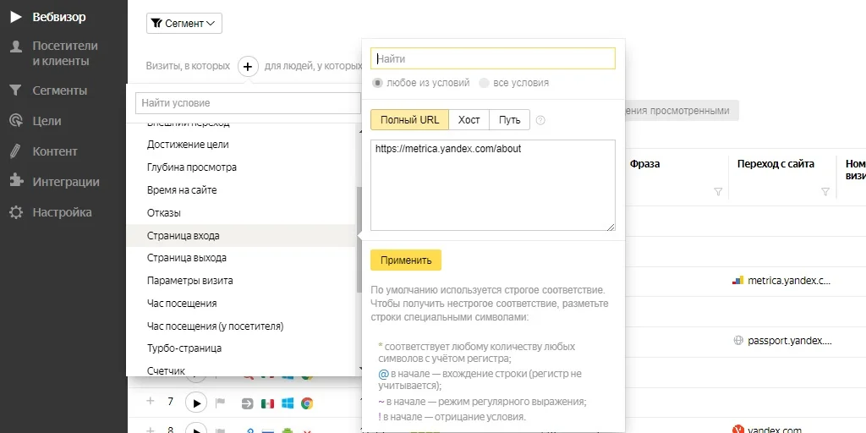Click the Настройка gear icon in sidebar

pyautogui.click(x=16, y=212)
